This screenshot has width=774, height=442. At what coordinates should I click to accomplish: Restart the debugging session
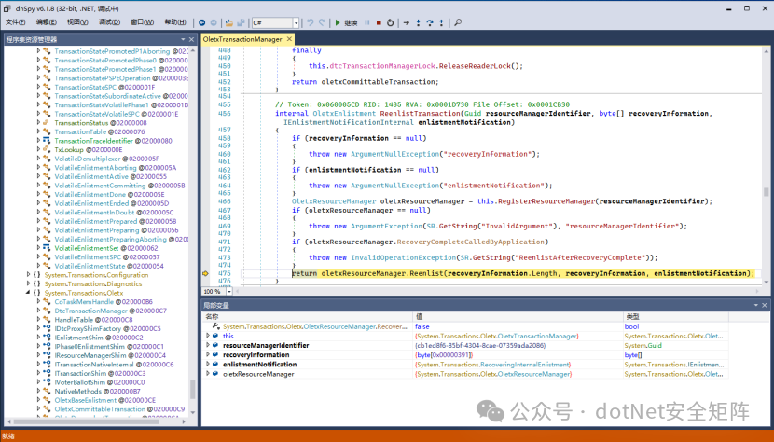pos(390,22)
